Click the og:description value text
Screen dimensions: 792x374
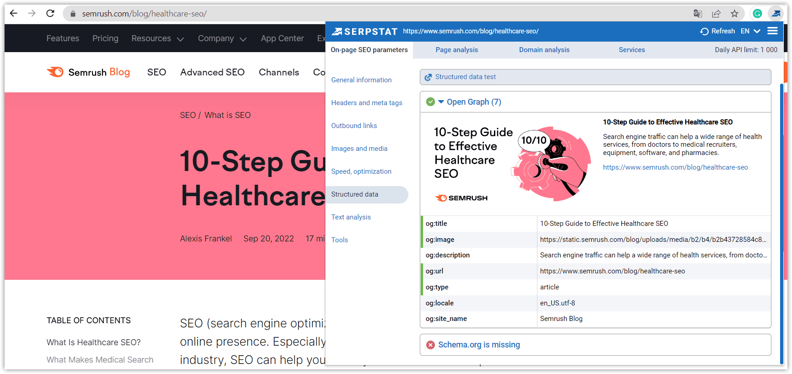click(653, 255)
